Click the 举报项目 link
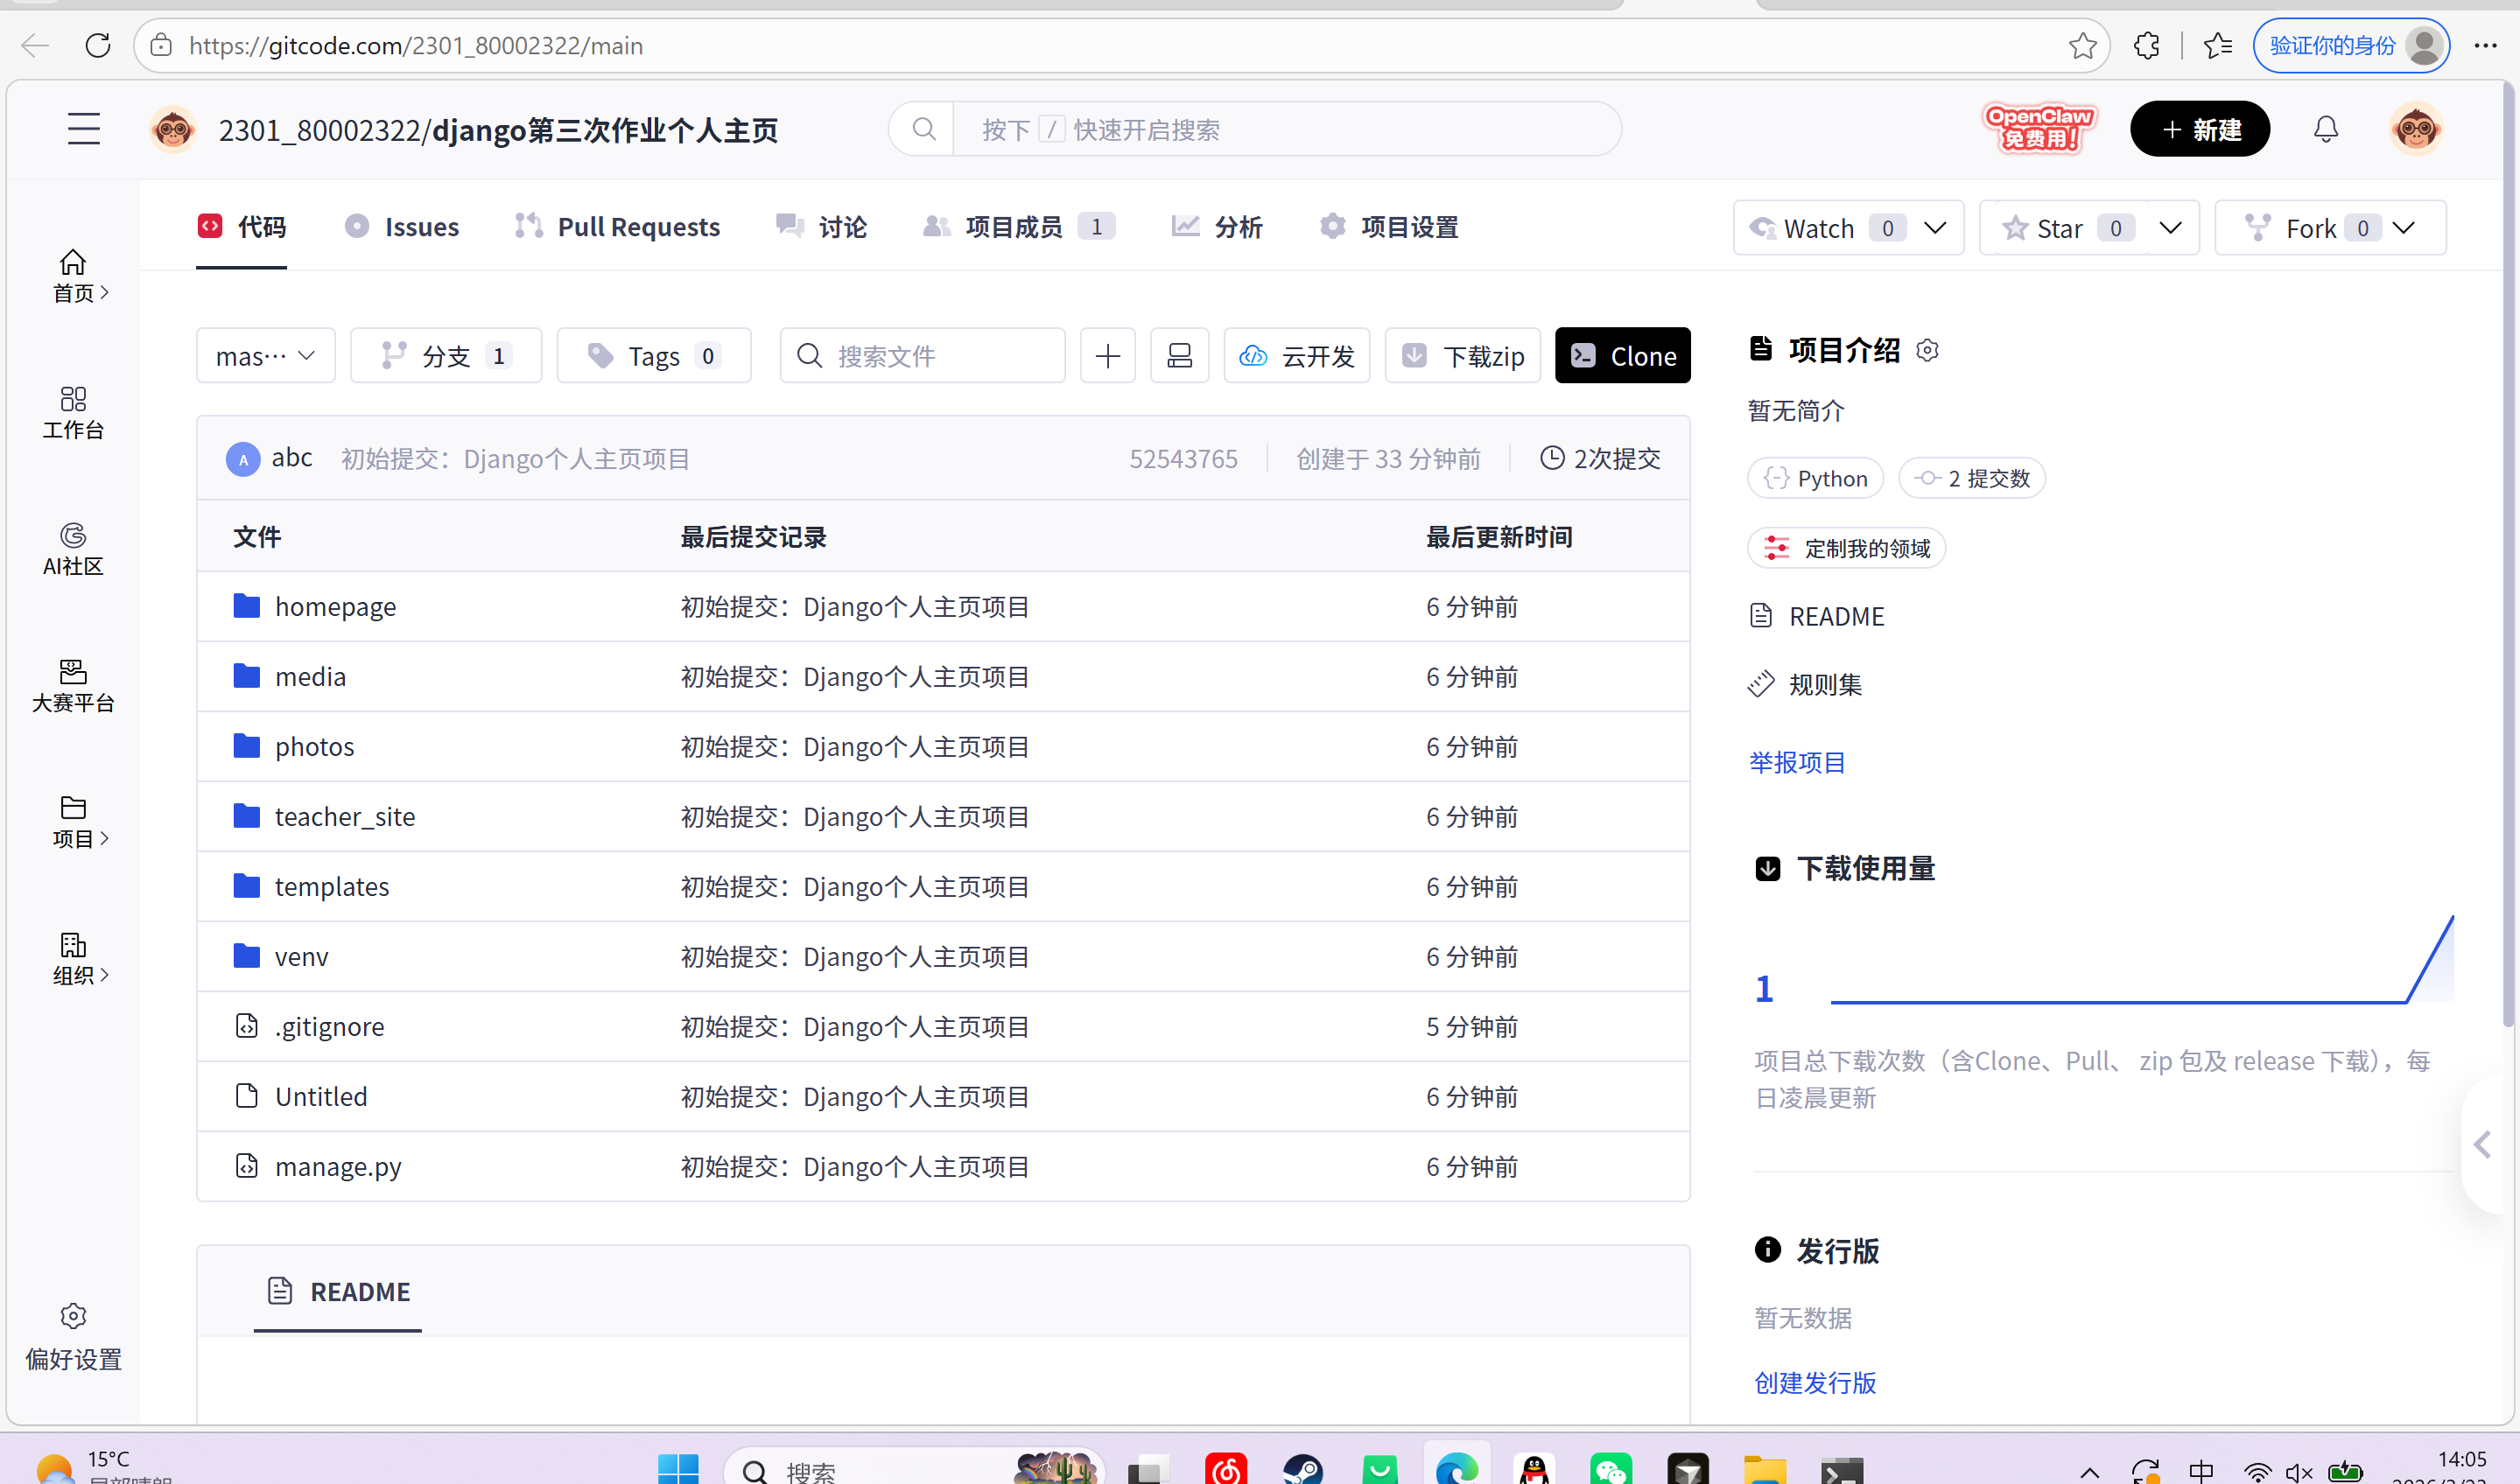Viewport: 2520px width, 1484px height. (1797, 763)
